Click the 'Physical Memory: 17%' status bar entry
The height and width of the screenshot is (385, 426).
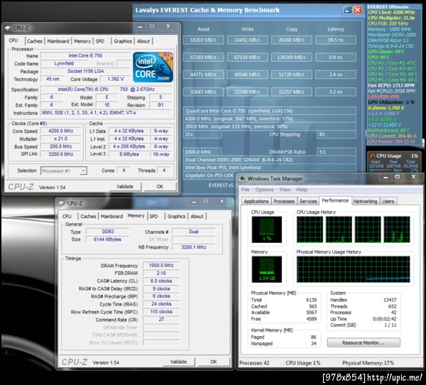368,363
